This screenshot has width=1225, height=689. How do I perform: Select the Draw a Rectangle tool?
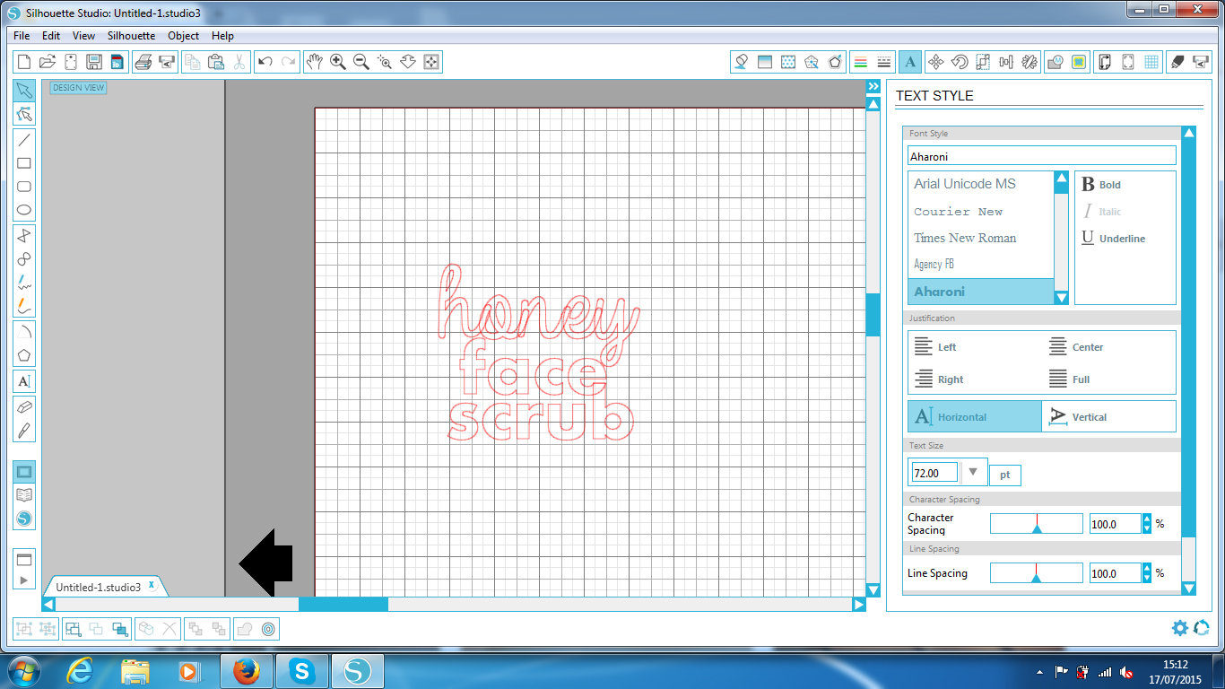(x=24, y=163)
